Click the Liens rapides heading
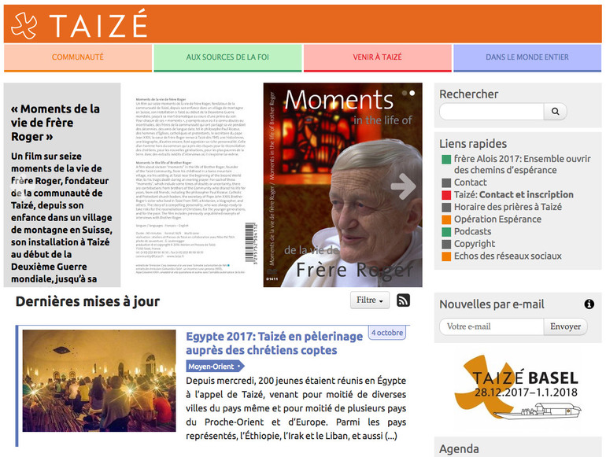Screen dimensions: 606x457 click(473, 144)
